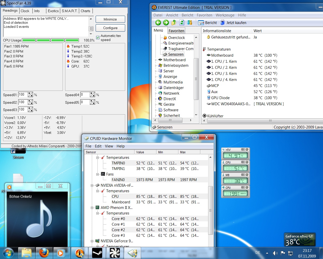The height and width of the screenshot is (259, 323).
Task: Expand the Motherboard tree item in EVEREST
Action: (156, 60)
